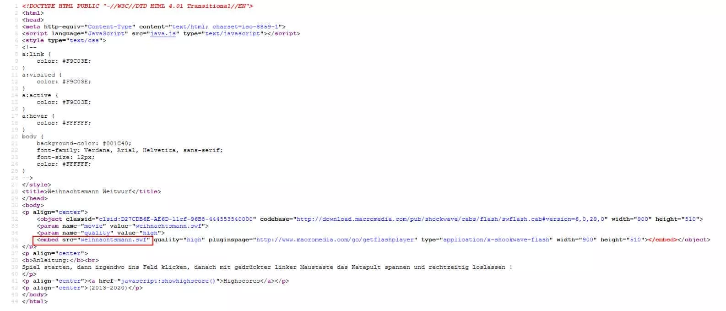726x311 pixels.
Task: Click the (2013-2020) paragraph text
Action: coord(108,288)
